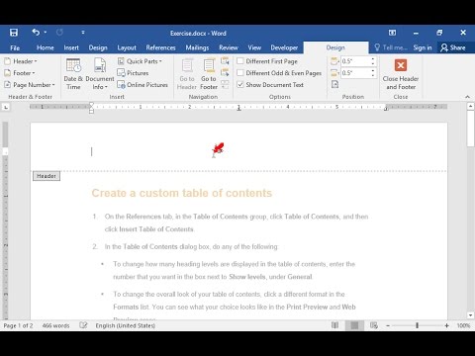475x356 pixels.
Task: Click the first line indent marker on ruler
Action: pyautogui.click(x=91, y=105)
